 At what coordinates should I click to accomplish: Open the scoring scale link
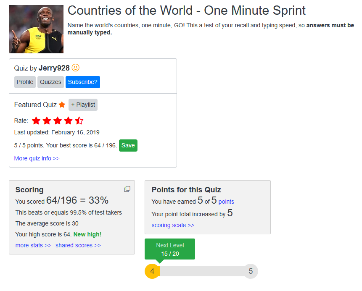[x=173, y=225]
